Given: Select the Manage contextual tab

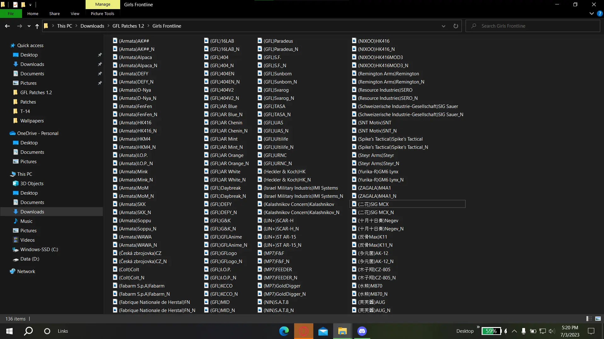Looking at the screenshot, I should tap(103, 4).
